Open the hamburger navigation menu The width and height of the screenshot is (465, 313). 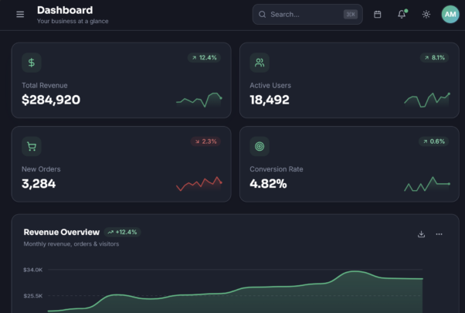coord(20,14)
